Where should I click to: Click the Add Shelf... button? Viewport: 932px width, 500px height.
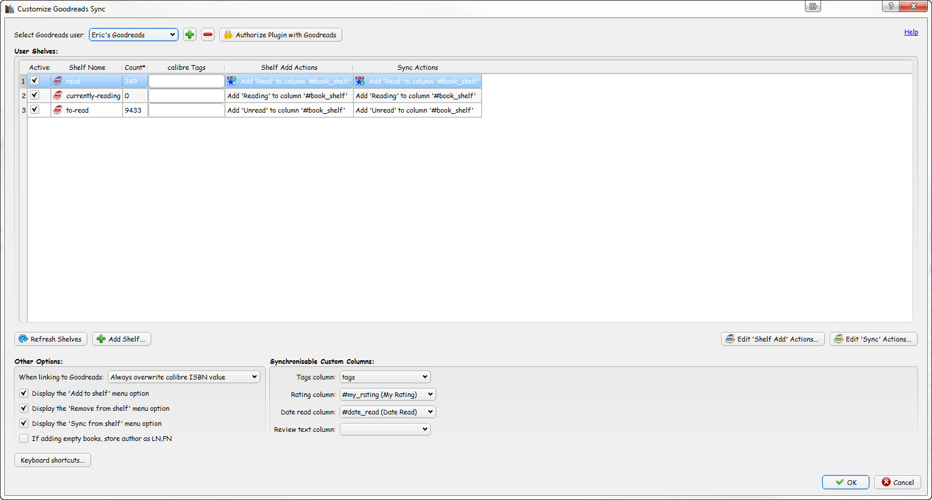coord(122,339)
